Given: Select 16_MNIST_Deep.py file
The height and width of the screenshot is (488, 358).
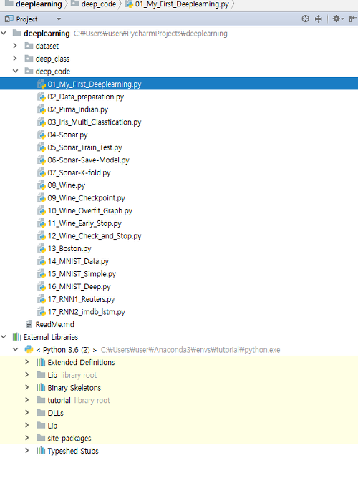Looking at the screenshot, I should 79,287.
